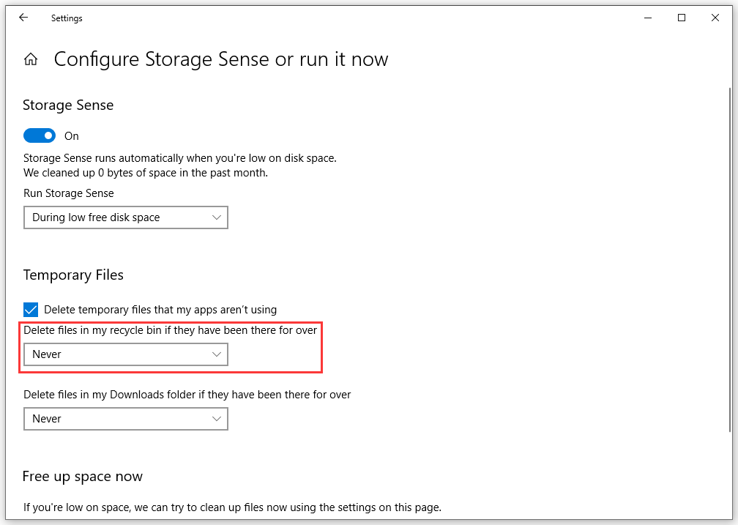Maximize the Settings window

click(682, 18)
